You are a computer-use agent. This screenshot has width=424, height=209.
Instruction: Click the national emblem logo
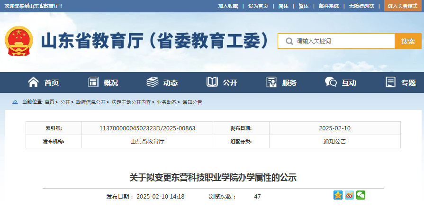pyautogui.click(x=18, y=41)
